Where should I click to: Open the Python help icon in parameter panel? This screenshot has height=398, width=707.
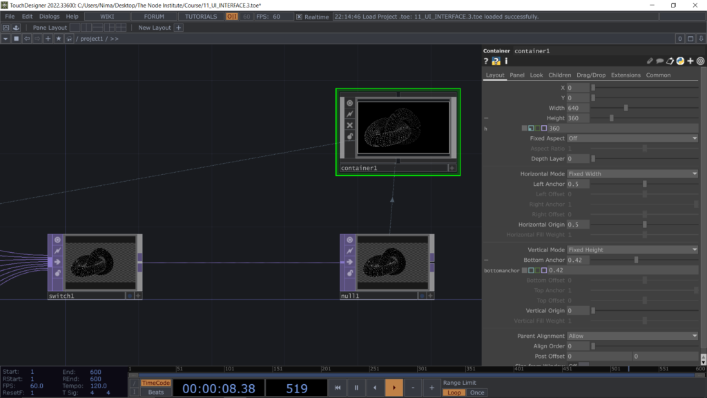tap(496, 61)
